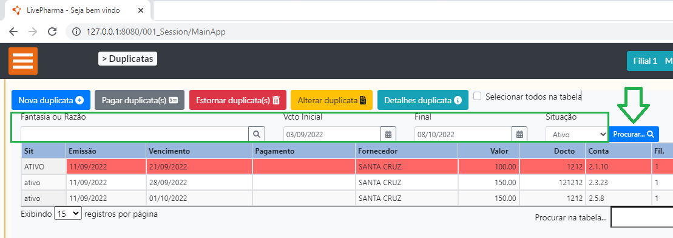Screen dimensions: 673x238
Task: Click the site info icon in address bar
Action: point(77,32)
